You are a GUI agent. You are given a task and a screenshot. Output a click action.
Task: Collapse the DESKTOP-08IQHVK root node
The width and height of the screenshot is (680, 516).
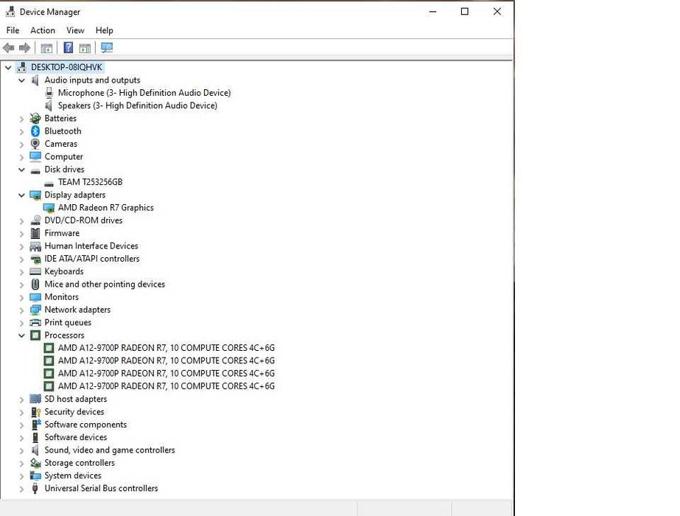tap(8, 67)
